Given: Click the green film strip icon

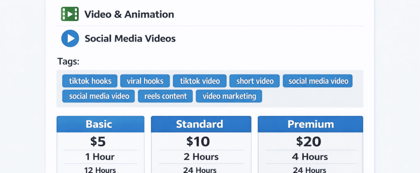Looking at the screenshot, I should point(70,14).
